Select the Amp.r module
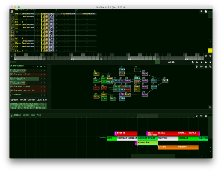This screenshot has width=222, height=172. click(128, 81)
